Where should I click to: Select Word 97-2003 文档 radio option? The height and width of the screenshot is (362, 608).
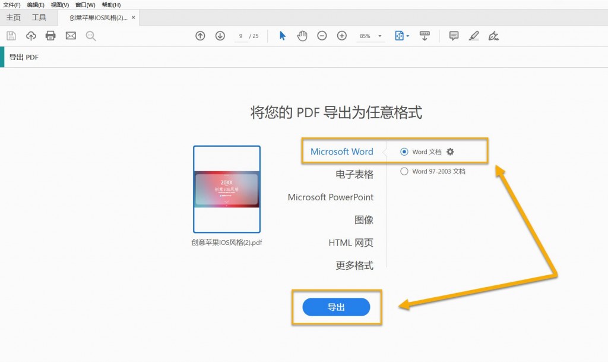pyautogui.click(x=404, y=171)
